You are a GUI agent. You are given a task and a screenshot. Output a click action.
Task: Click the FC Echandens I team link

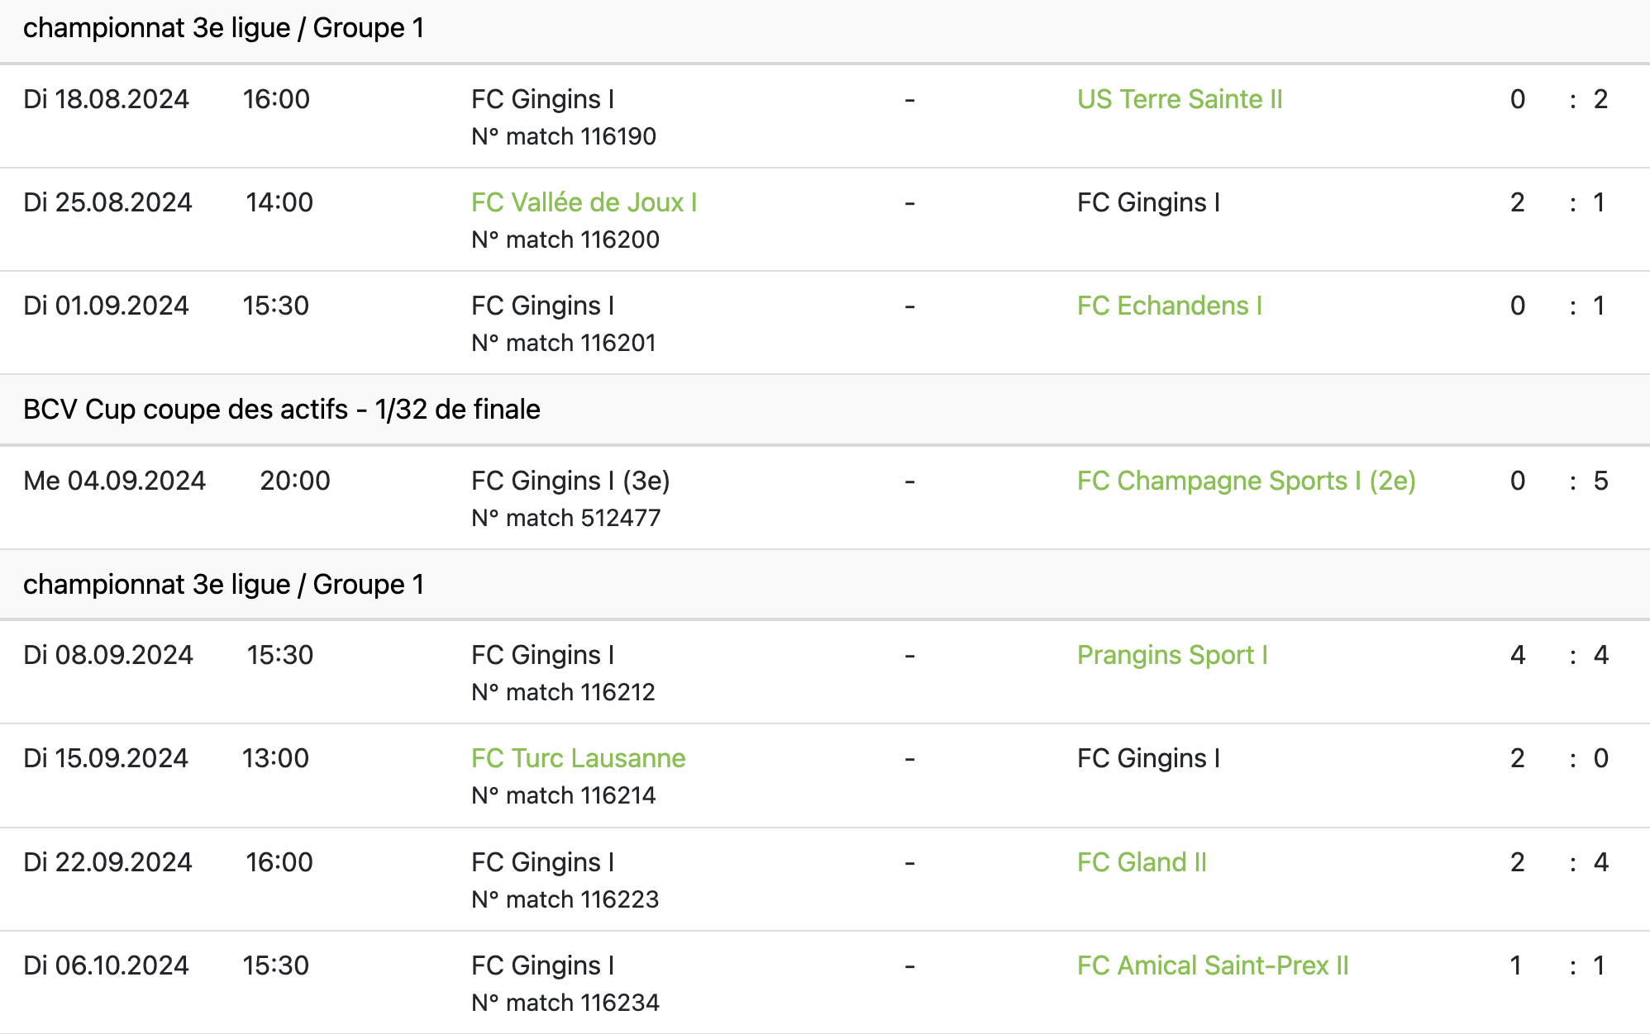coord(1169,306)
